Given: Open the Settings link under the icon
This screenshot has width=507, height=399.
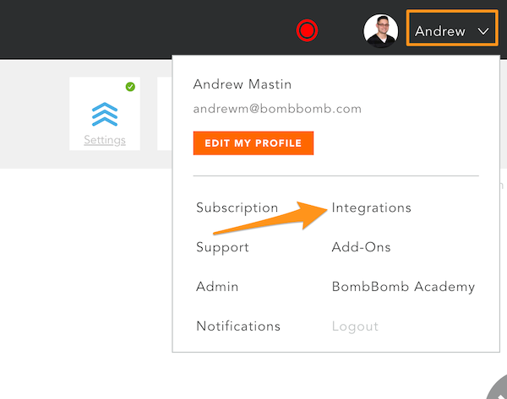Looking at the screenshot, I should (x=105, y=140).
